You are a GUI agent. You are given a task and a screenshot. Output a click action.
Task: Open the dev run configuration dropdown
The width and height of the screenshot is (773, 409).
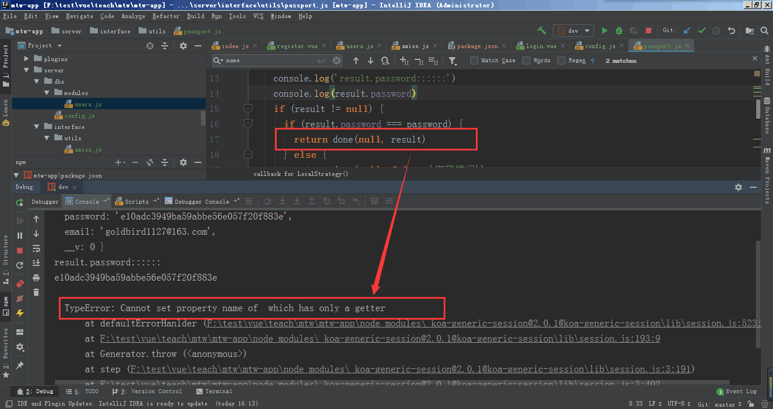point(574,31)
